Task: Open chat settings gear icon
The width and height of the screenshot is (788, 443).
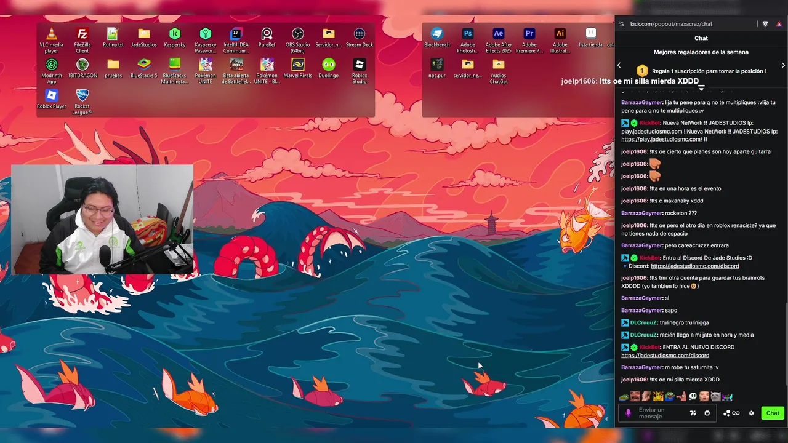Action: coord(751,413)
